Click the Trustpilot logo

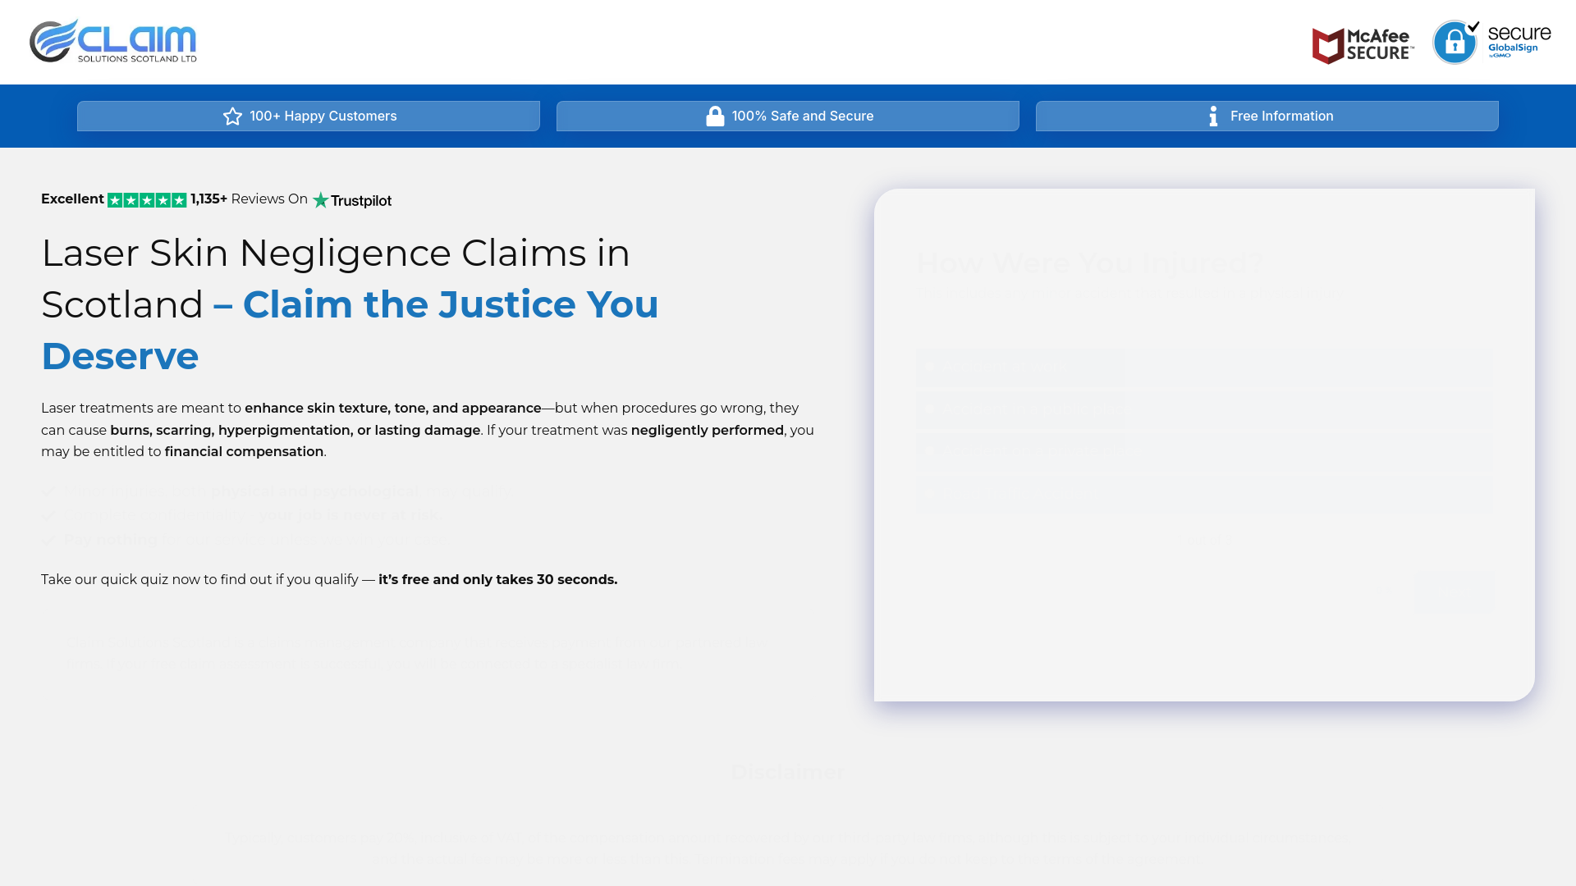point(352,200)
